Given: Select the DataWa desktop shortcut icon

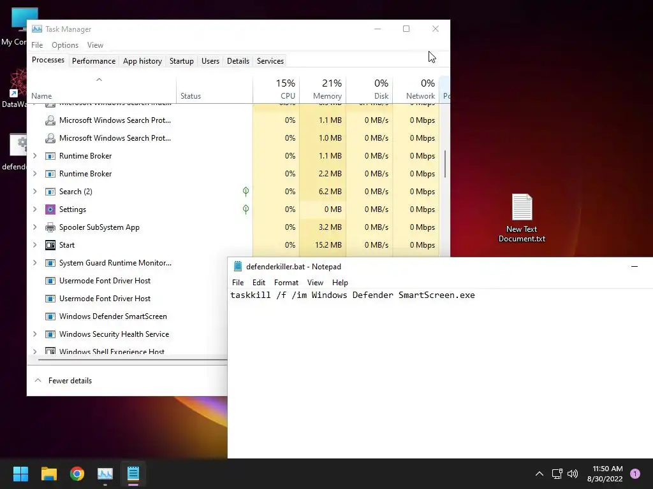Looking at the screenshot, I should [14, 89].
